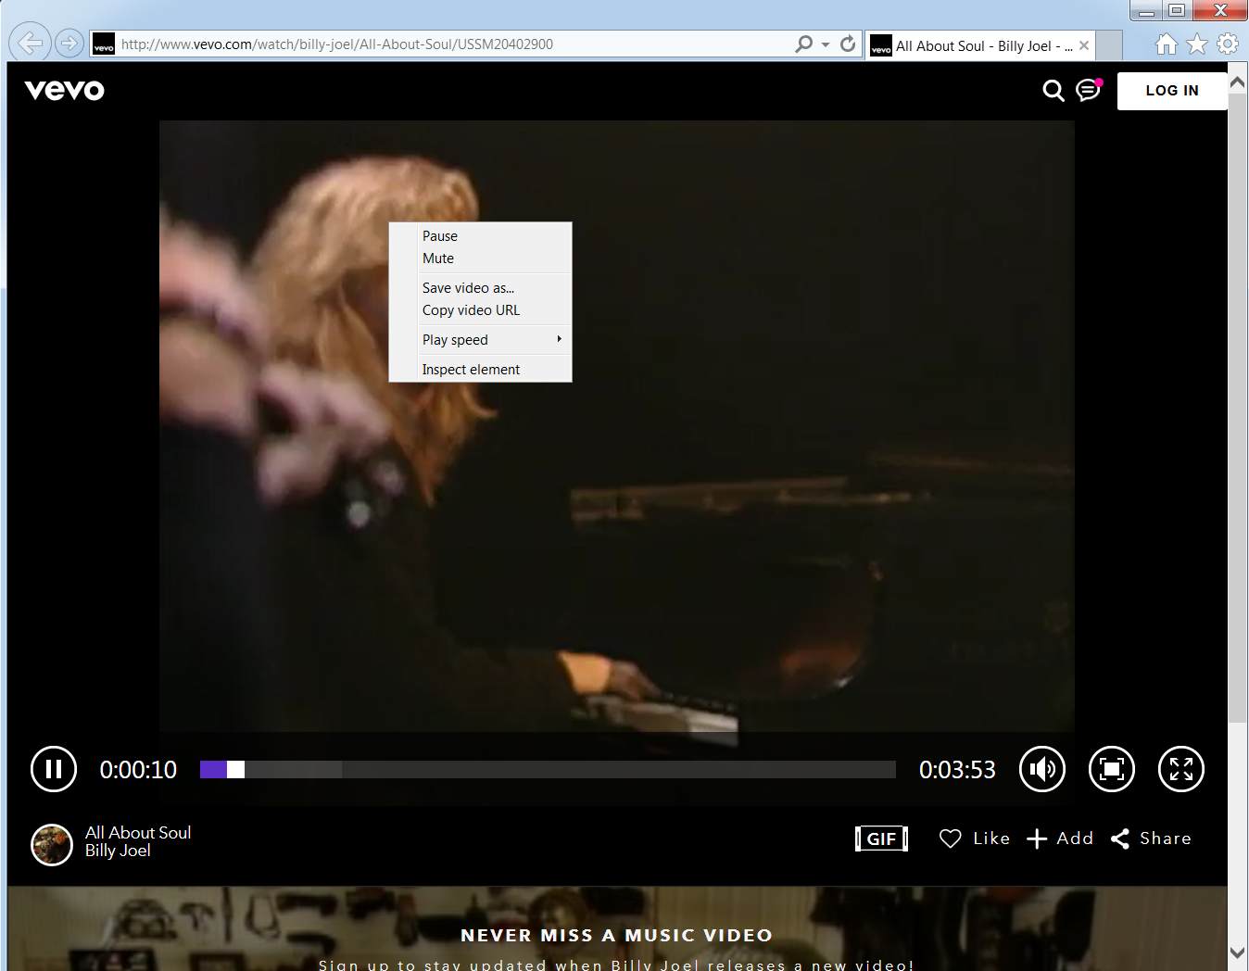
Task: Enter fullscreen with the expand arrows icon
Action: [x=1181, y=769]
